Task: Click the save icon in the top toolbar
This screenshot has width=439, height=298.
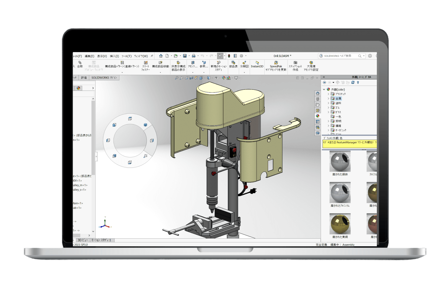Action: coord(185,56)
